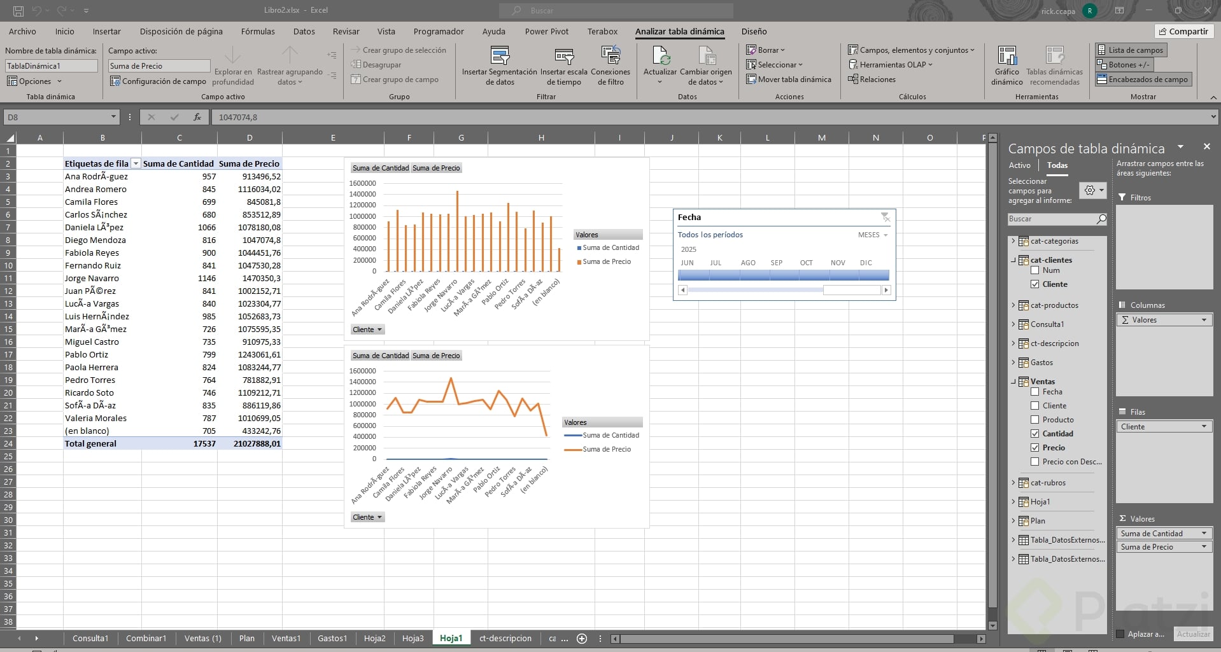Click the Fecha timeline horizontal scrollbar
This screenshot has width=1221, height=652.
tap(784, 290)
